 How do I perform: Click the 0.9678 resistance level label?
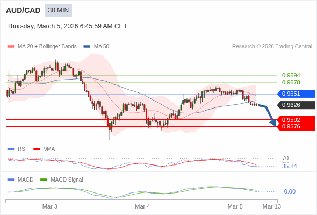tap(291, 82)
